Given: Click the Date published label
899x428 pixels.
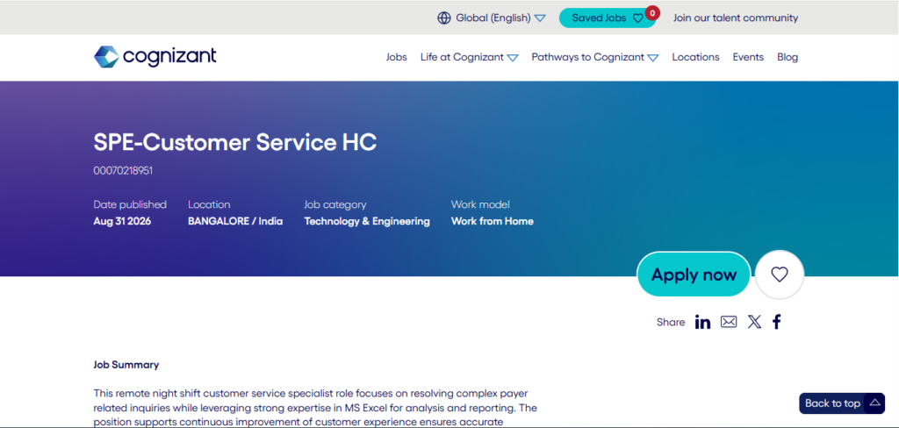Looking at the screenshot, I should (x=130, y=204).
